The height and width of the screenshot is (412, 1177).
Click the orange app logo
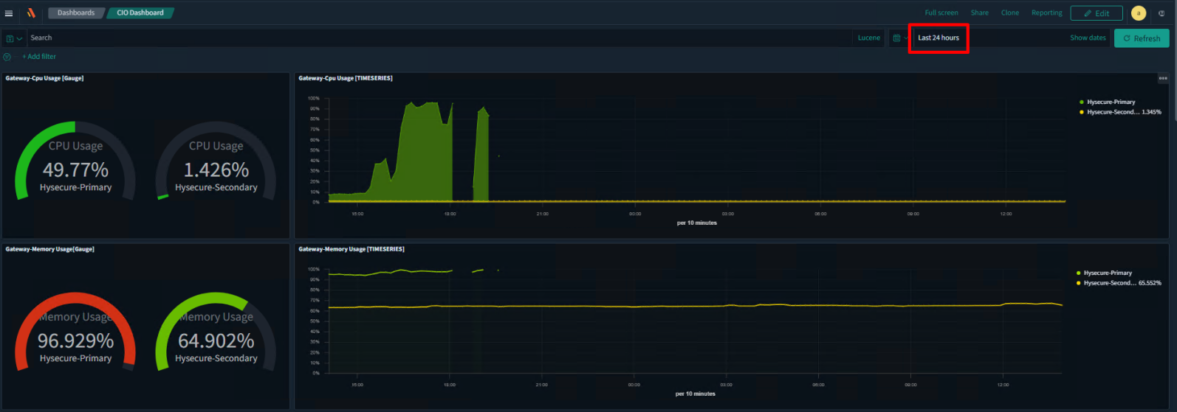(31, 13)
